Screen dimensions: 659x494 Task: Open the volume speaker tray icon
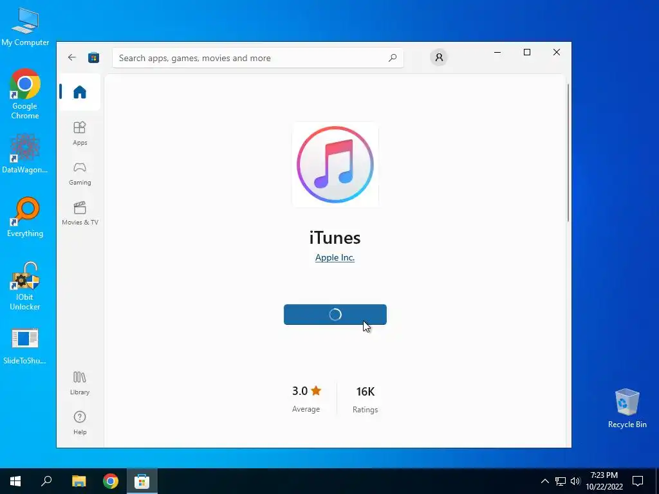[575, 481]
